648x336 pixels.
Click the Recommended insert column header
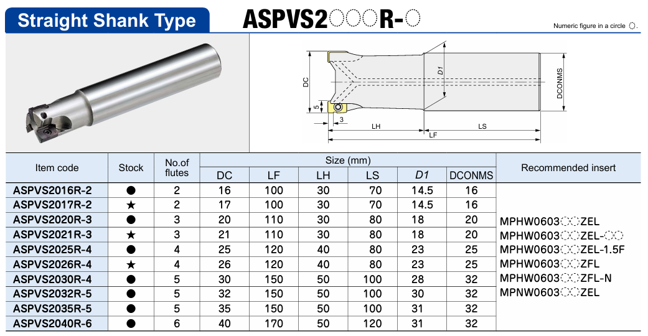pyautogui.click(x=568, y=168)
